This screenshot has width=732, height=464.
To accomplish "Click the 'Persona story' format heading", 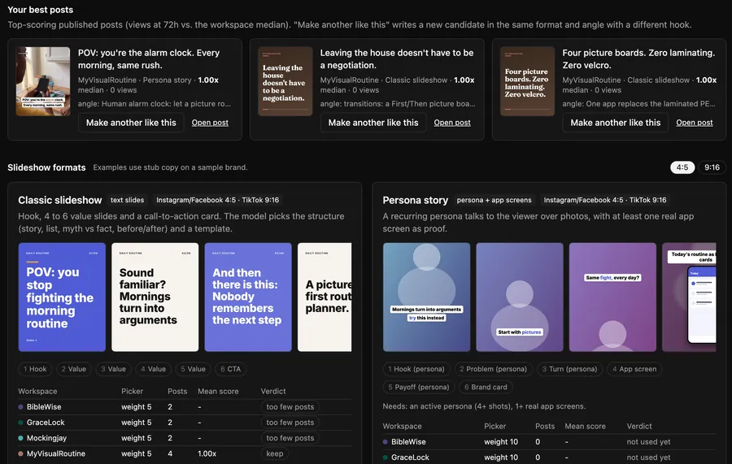I will click(415, 200).
